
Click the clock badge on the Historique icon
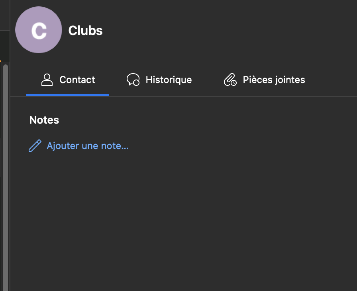[136, 83]
